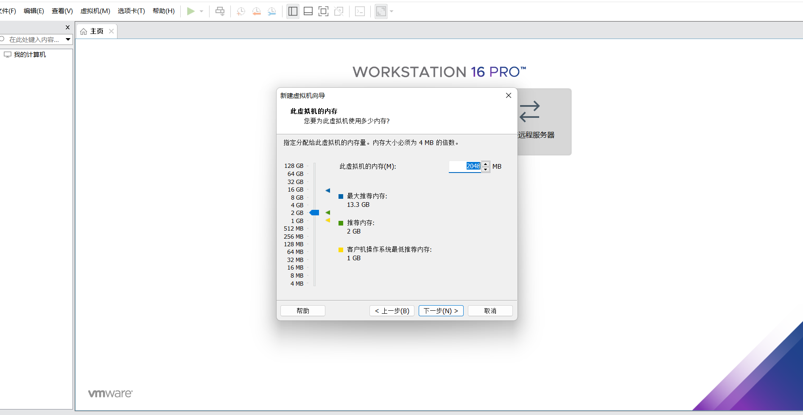Open the stretch display dropdown arrow
This screenshot has width=803, height=415.
coord(392,11)
